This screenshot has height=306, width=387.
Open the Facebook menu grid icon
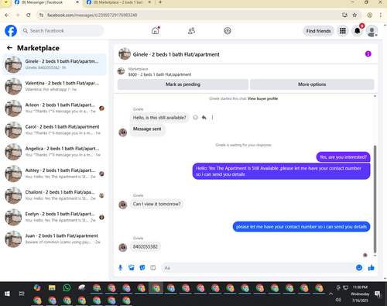(x=343, y=31)
